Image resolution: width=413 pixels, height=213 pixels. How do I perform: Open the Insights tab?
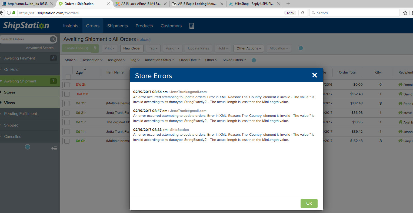71,26
